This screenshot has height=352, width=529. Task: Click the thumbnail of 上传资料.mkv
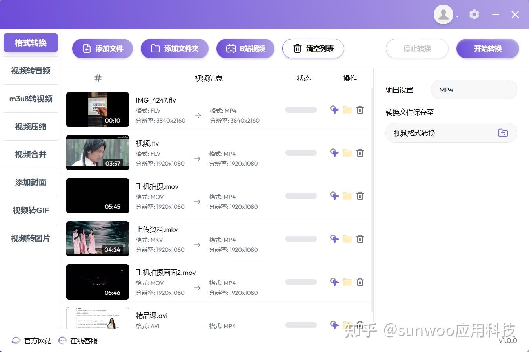97,238
